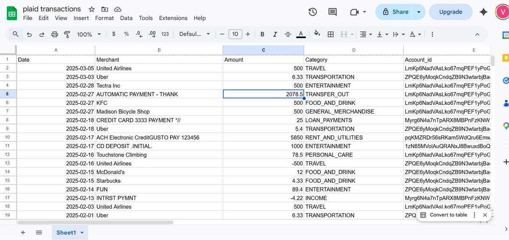Viewport: 509px width, 240px height.
Task: Select the cell containing 5850
Action: (x=263, y=138)
